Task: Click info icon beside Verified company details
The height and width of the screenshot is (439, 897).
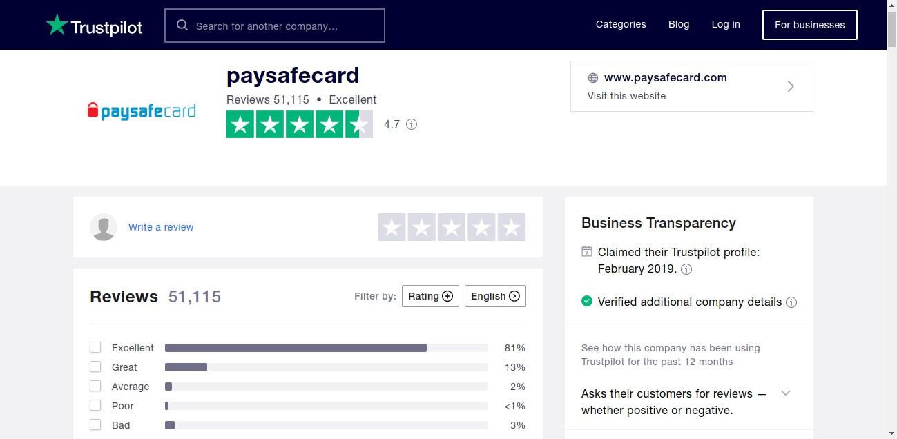Action: pyautogui.click(x=791, y=302)
